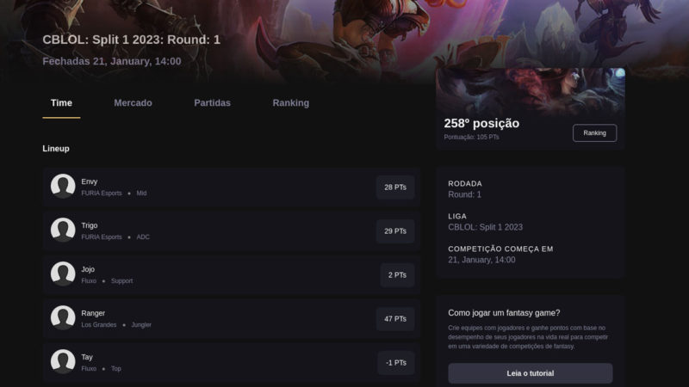Click Envy's player avatar icon
The image size is (689, 387).
pyautogui.click(x=63, y=186)
